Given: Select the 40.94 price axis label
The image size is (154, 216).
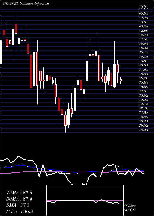Looking at the screenshot, I should pos(144,44).
